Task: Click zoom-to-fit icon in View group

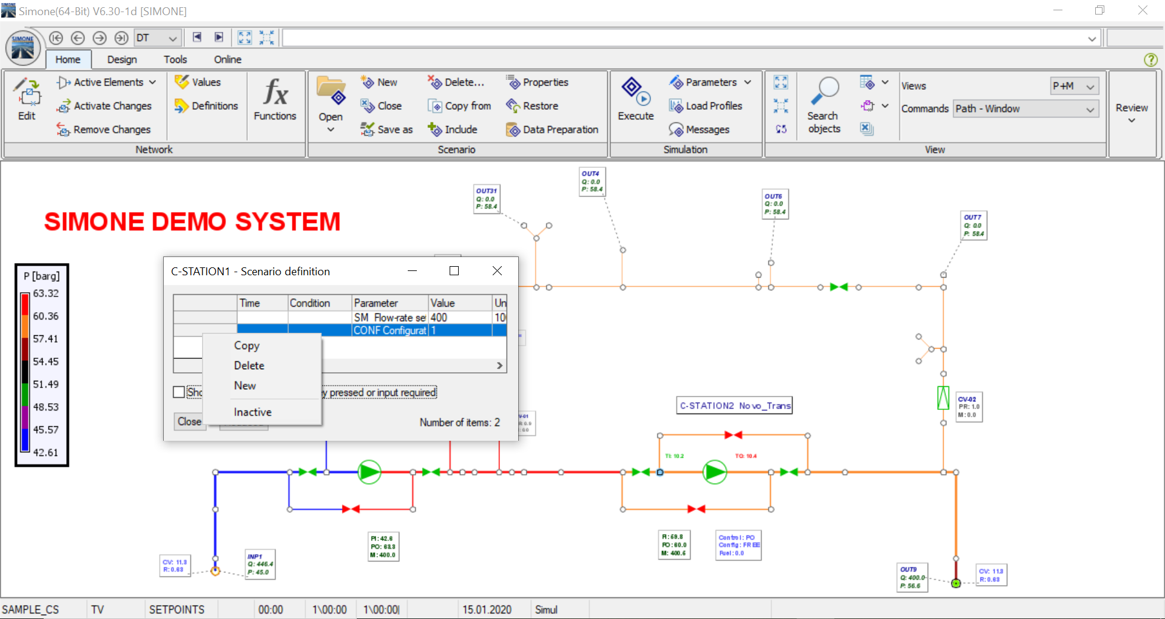Action: pos(781,82)
